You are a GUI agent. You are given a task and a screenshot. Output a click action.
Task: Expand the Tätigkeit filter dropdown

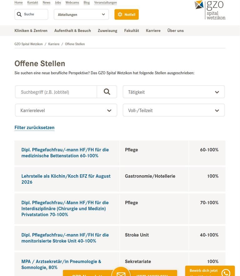(173, 92)
